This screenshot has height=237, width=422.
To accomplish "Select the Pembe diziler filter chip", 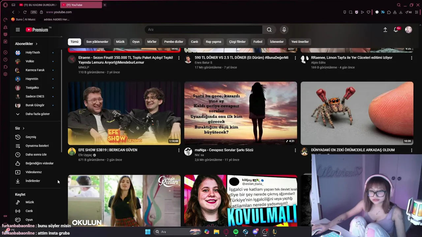I will pyautogui.click(x=174, y=42).
